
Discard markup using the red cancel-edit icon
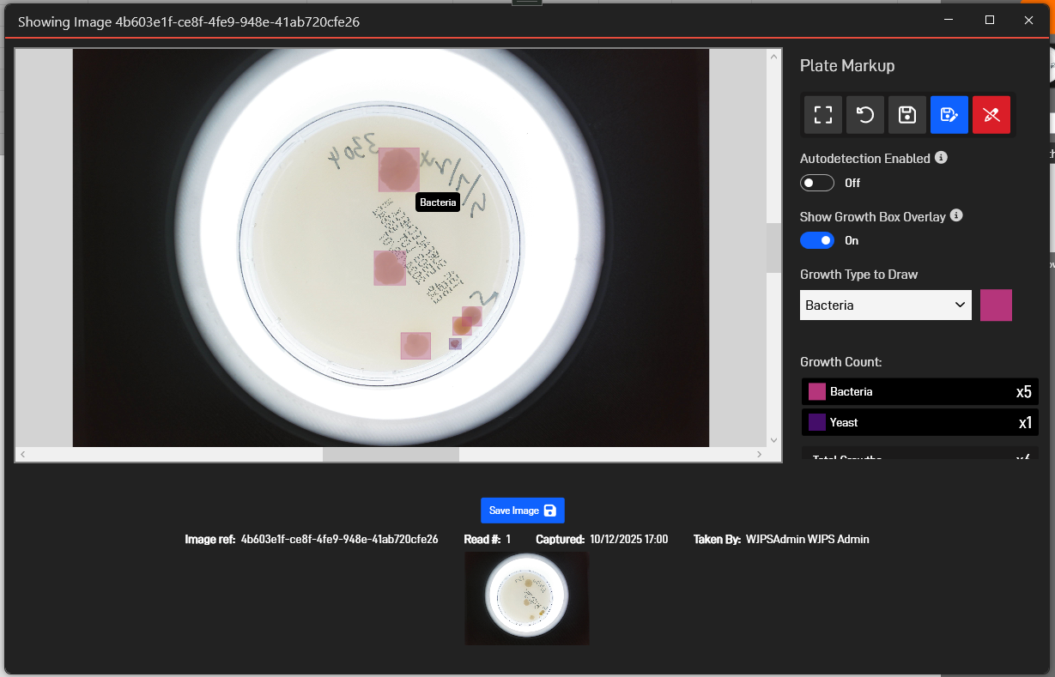click(991, 114)
